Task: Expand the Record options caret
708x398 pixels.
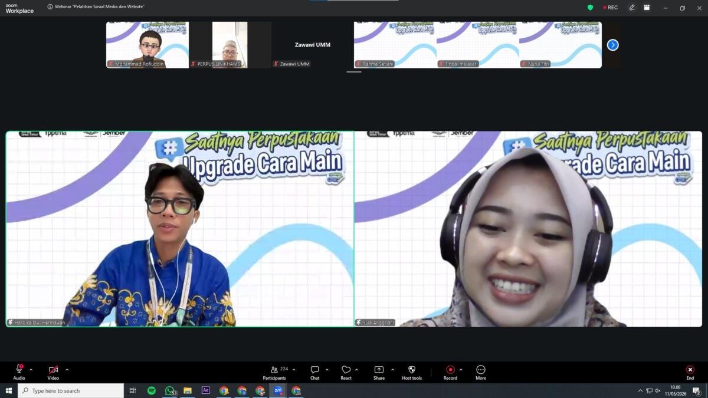Action: [461, 370]
